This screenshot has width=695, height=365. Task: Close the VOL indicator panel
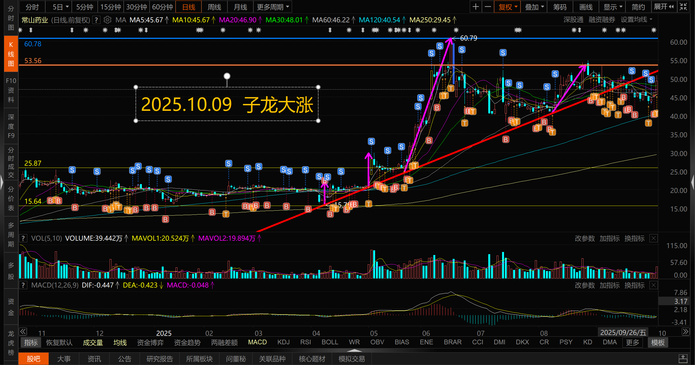pyautogui.click(x=654, y=238)
